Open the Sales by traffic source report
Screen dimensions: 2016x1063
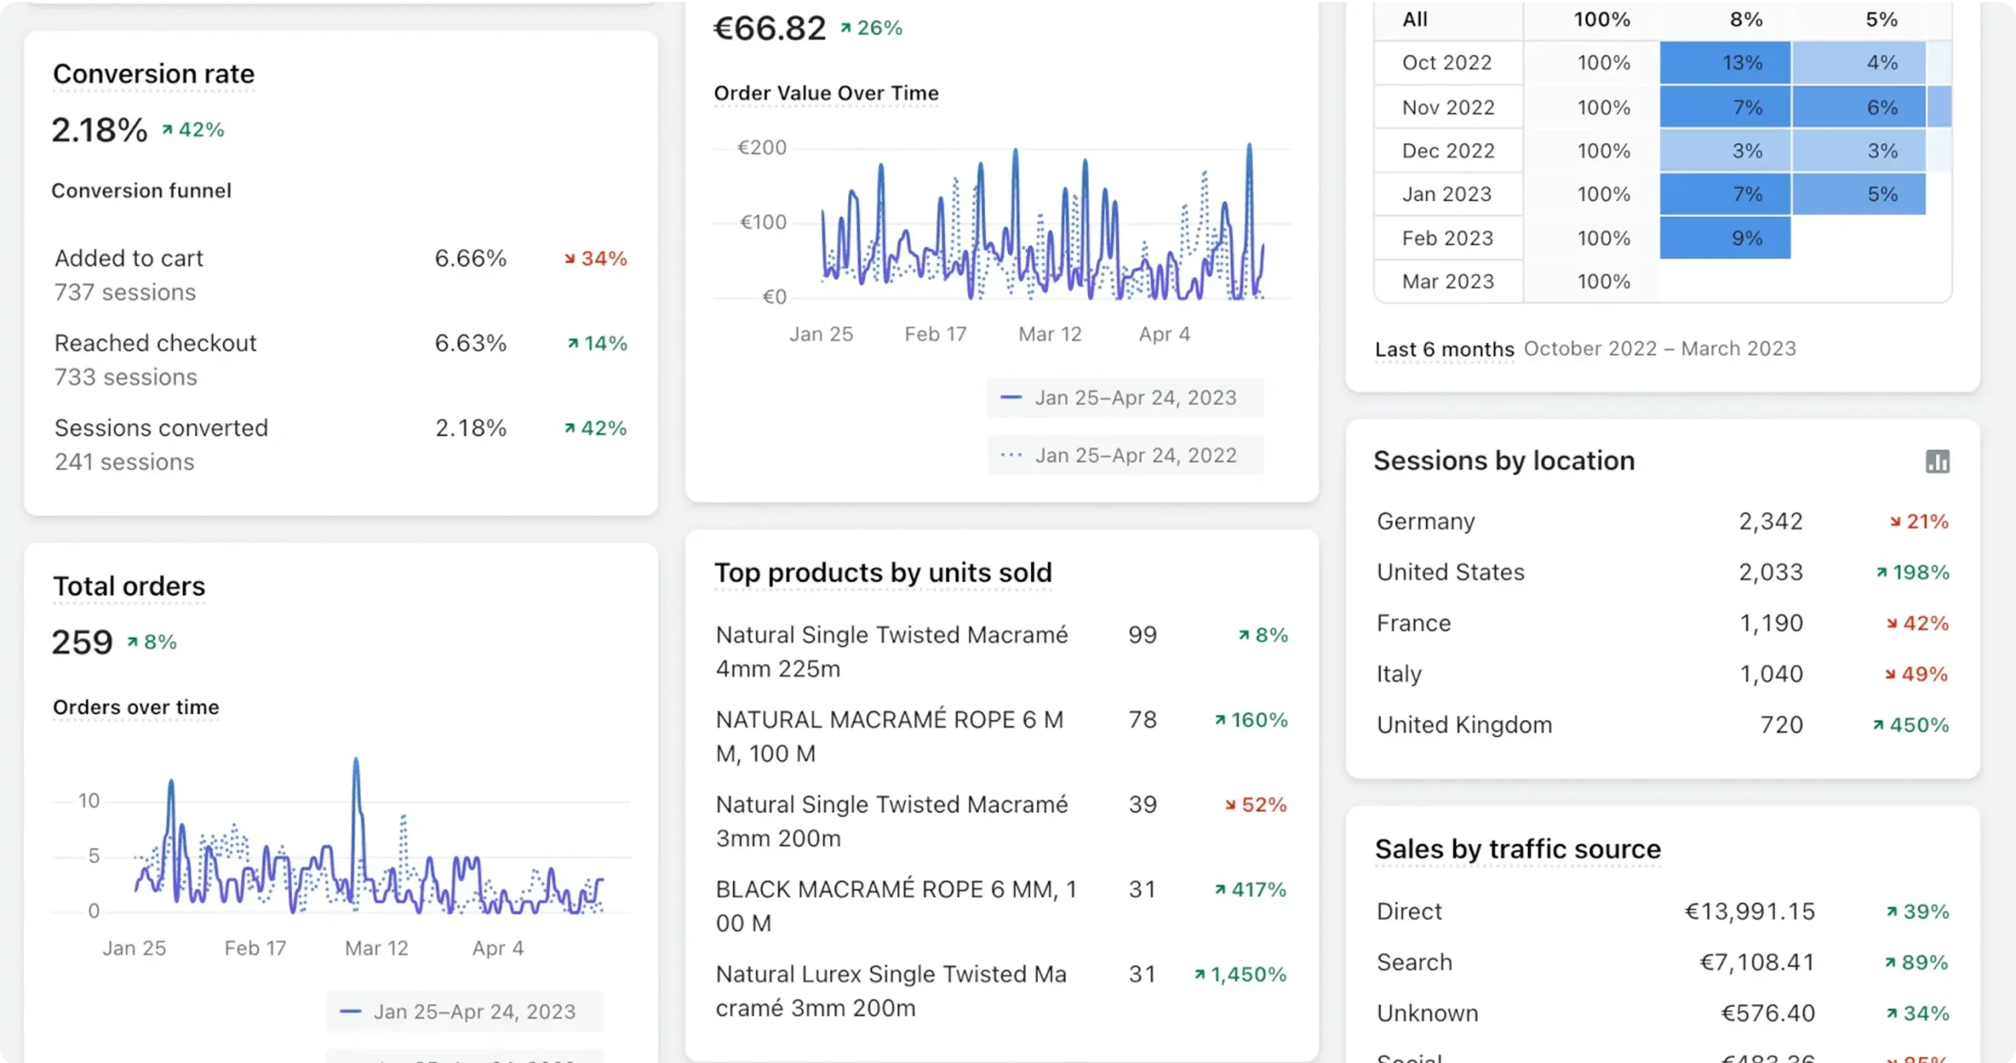point(1518,849)
